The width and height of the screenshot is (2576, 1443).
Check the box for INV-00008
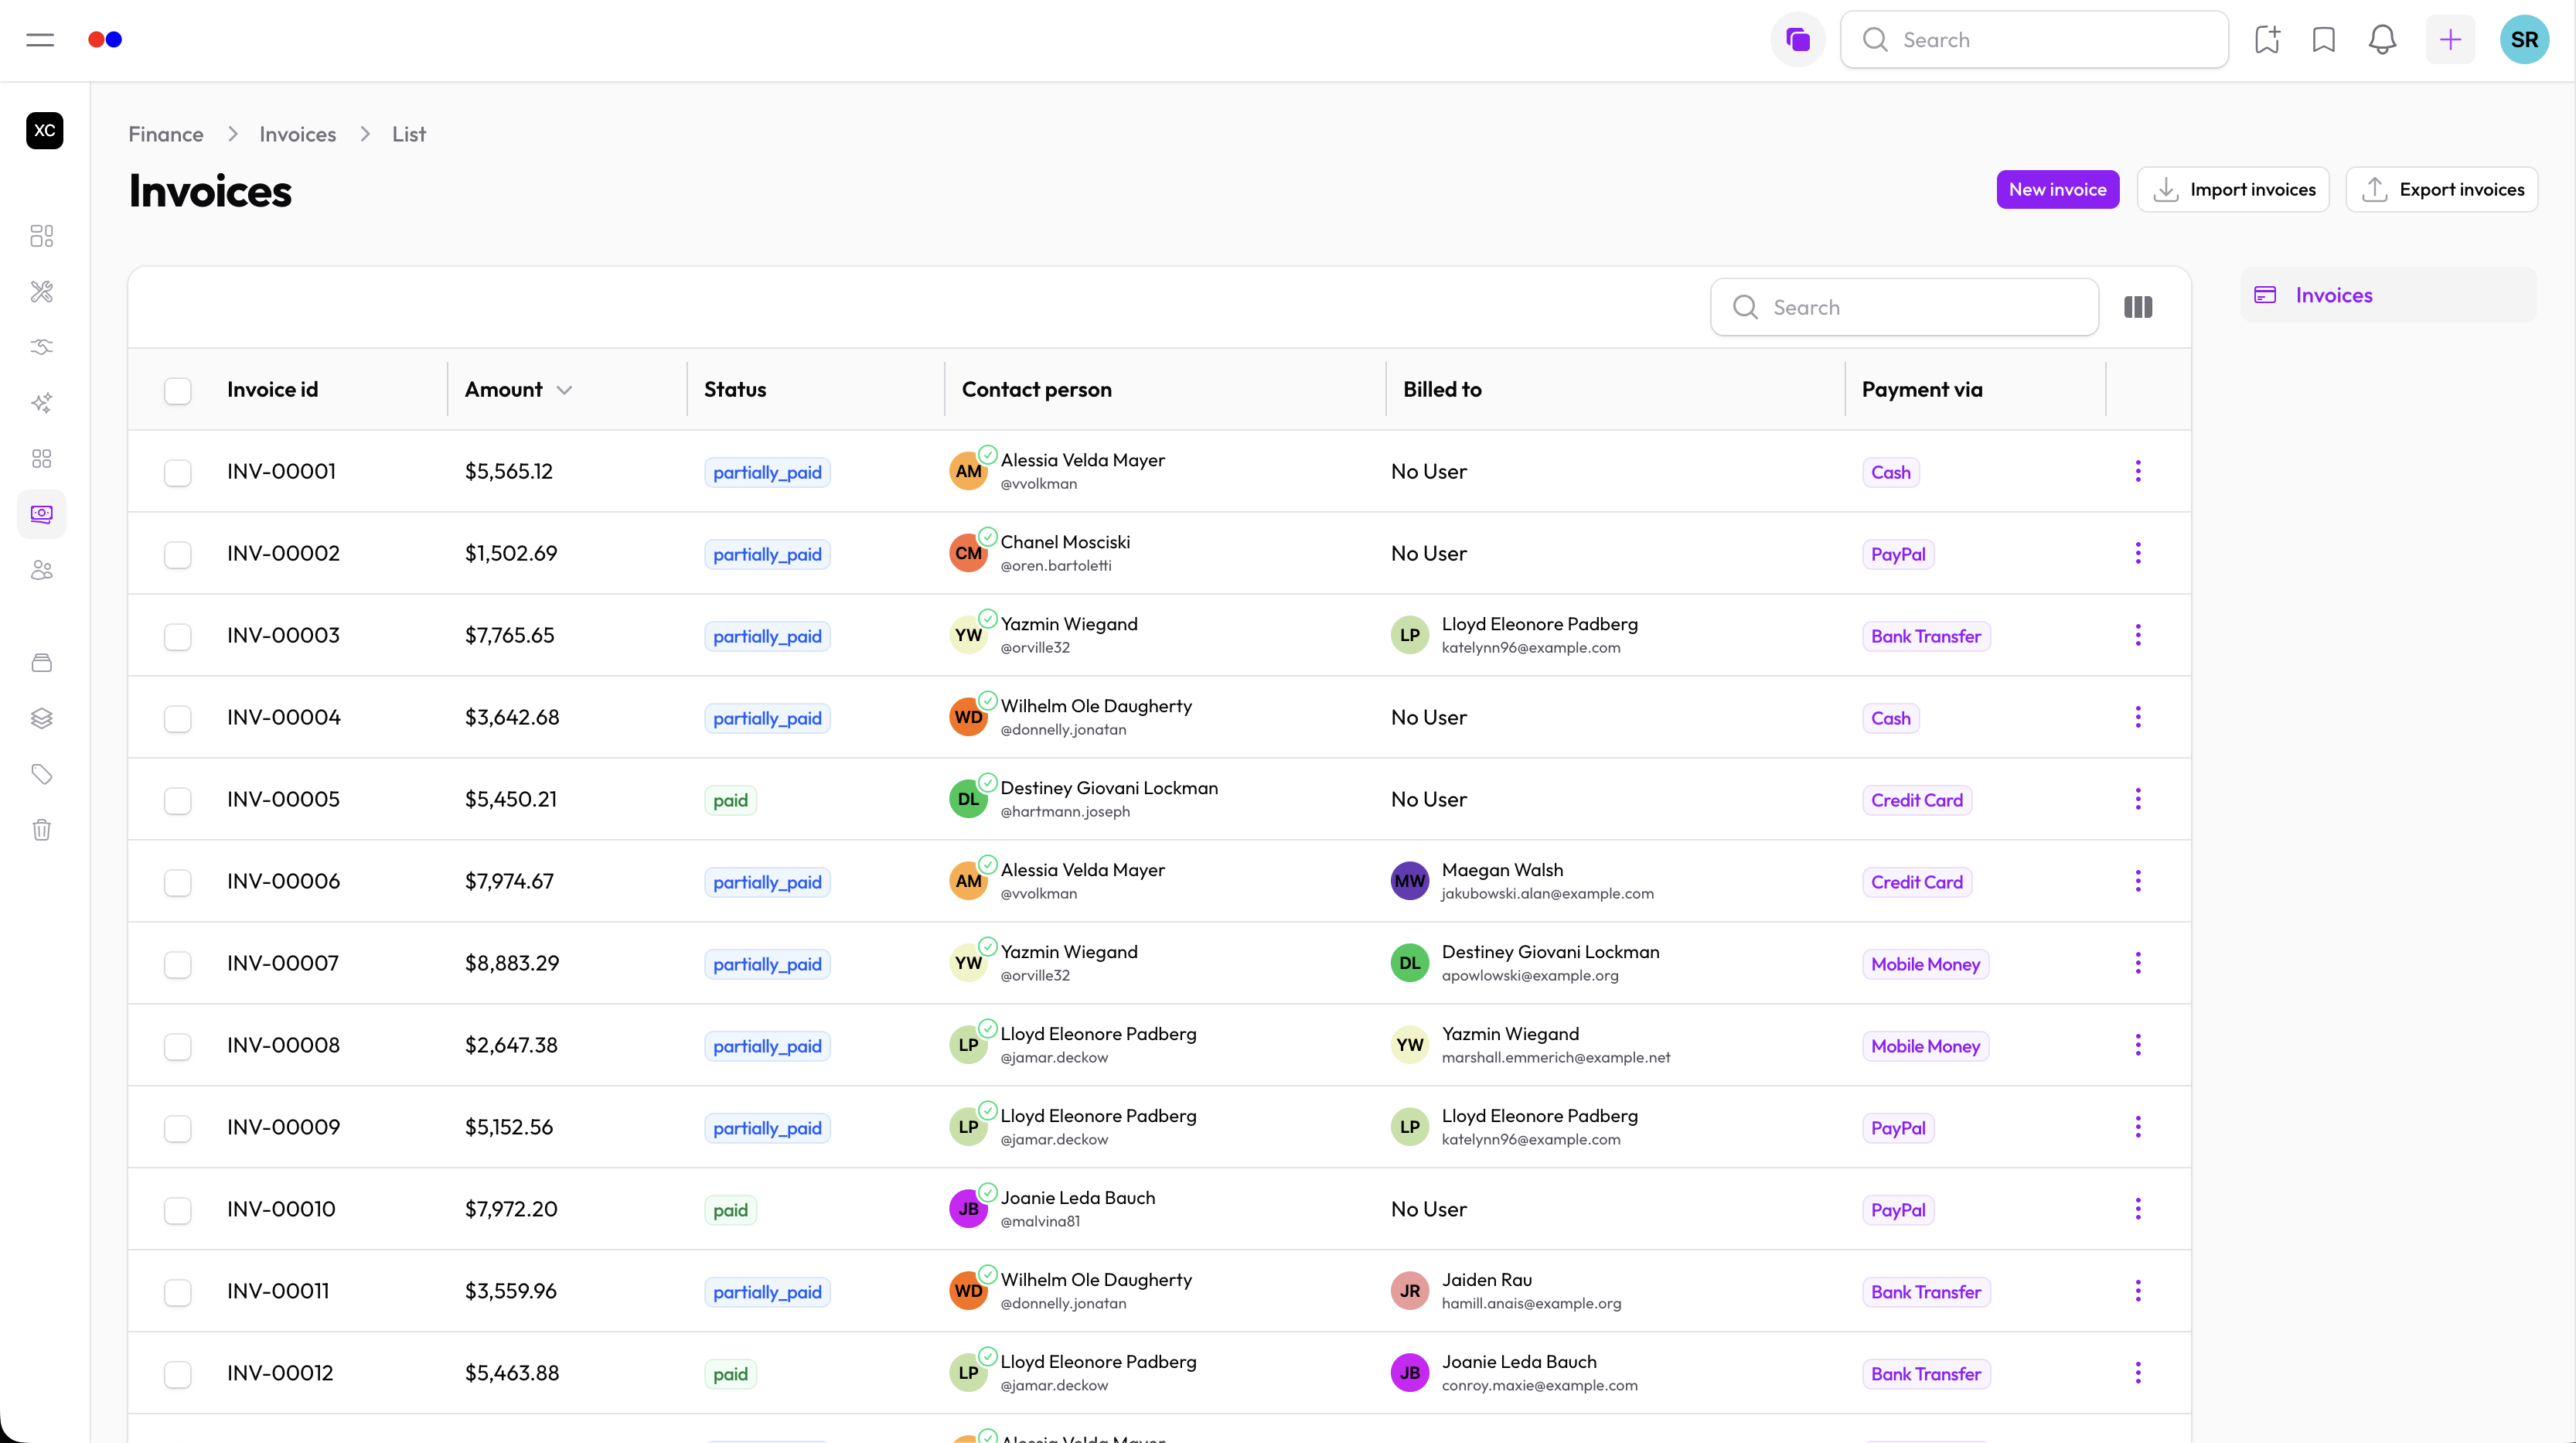pos(178,1046)
